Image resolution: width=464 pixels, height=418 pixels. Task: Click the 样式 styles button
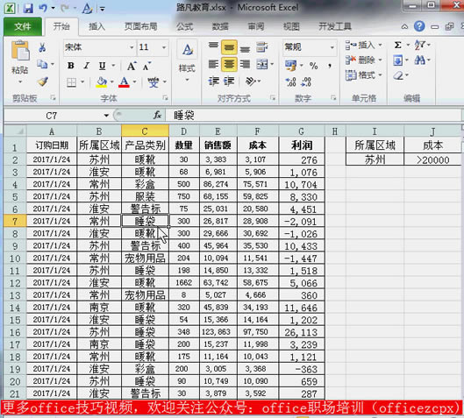tap(187, 62)
